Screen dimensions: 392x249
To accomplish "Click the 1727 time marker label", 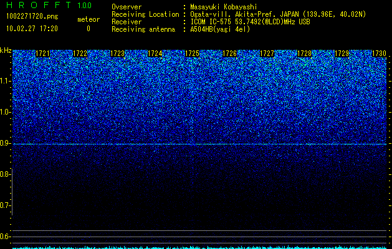I will point(267,54).
